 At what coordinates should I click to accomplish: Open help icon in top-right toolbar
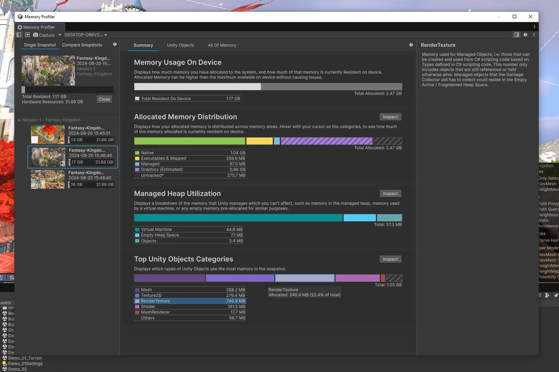pyautogui.click(x=525, y=35)
